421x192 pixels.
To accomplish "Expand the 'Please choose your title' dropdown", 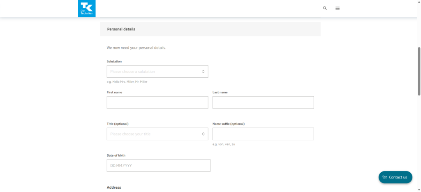I will coord(157,134).
